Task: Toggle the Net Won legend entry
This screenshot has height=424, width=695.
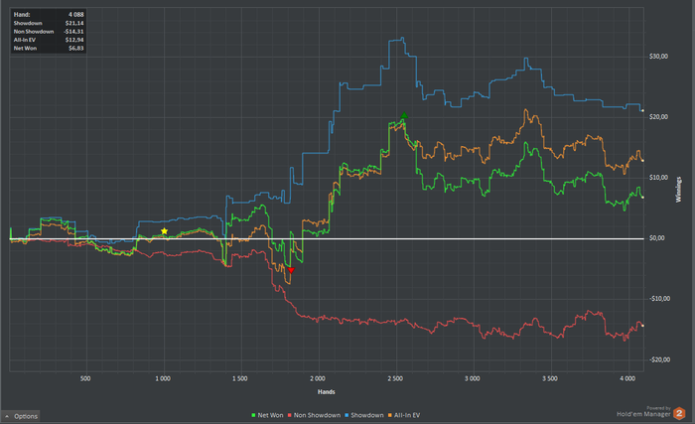Action: [267, 415]
